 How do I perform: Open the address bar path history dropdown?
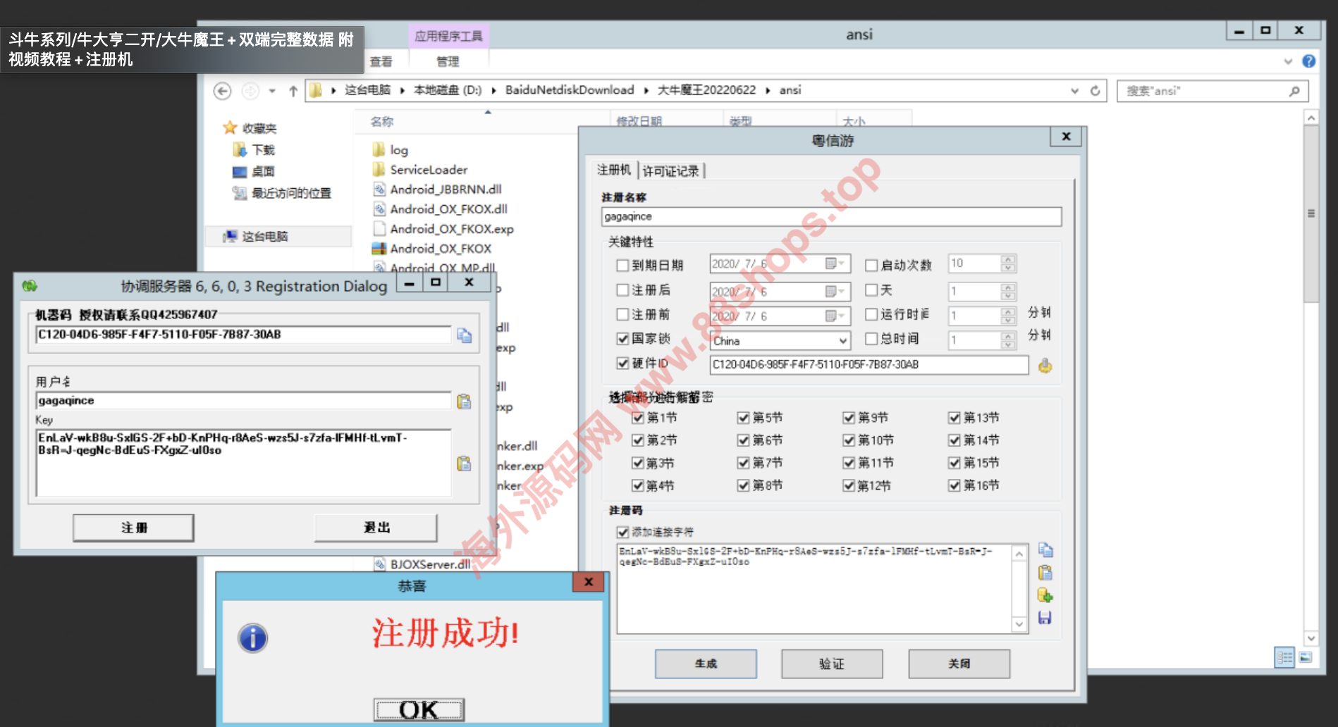pos(1074,91)
